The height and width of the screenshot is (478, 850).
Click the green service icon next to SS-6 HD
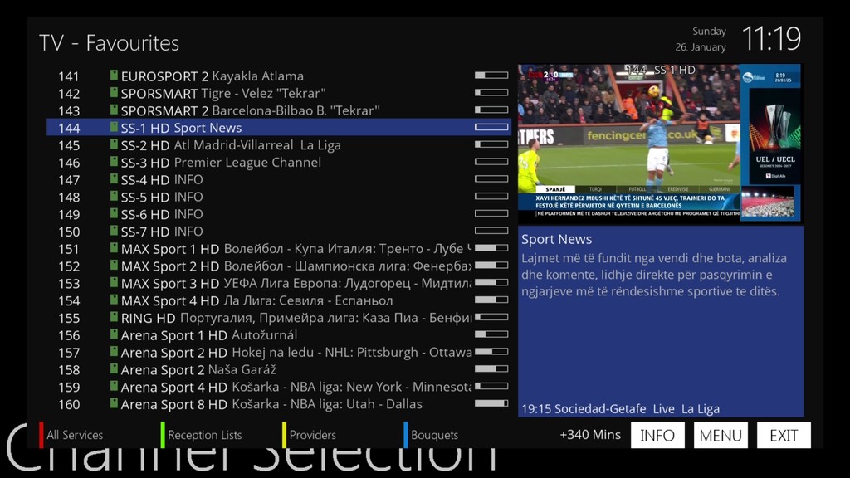114,213
